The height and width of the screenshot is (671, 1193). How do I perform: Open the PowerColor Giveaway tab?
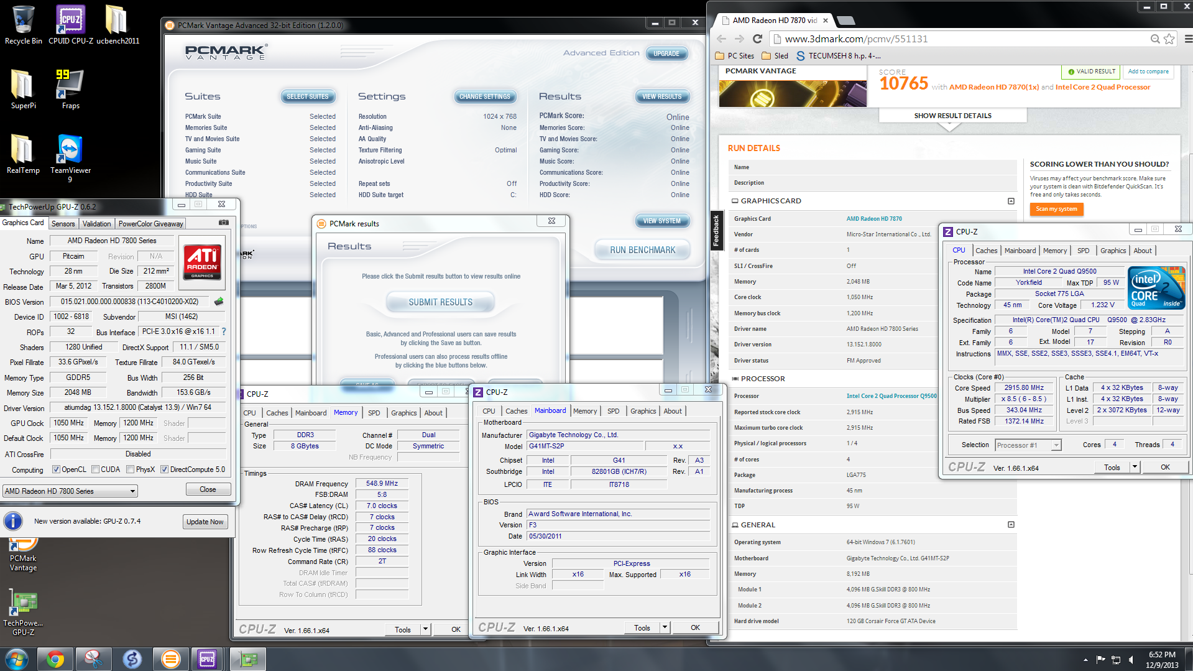150,224
